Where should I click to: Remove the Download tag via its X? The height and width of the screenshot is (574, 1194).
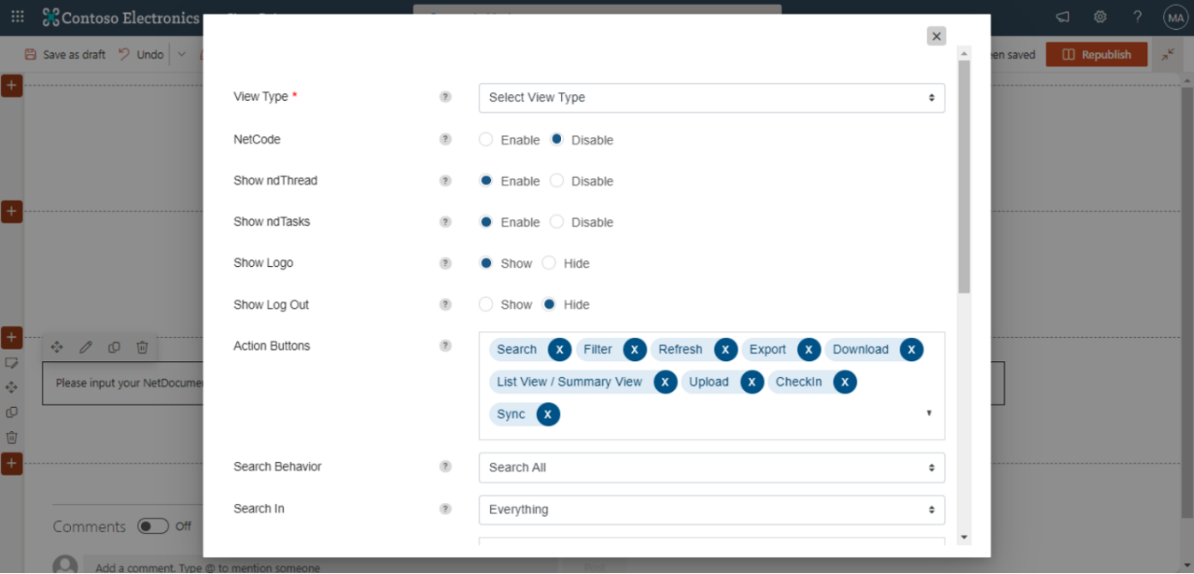coord(912,349)
